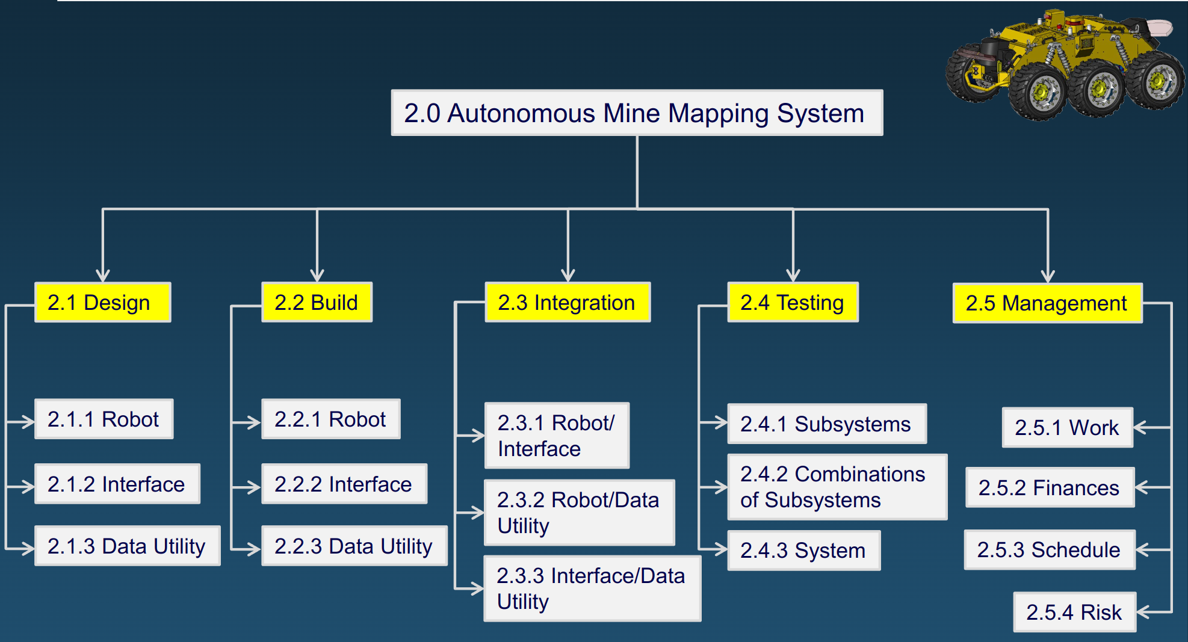Click the 2.1.1 Robot node

[x=104, y=419]
